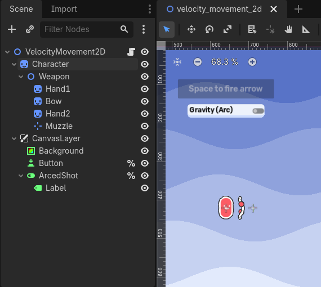Activate the pivot point tool

270,29
